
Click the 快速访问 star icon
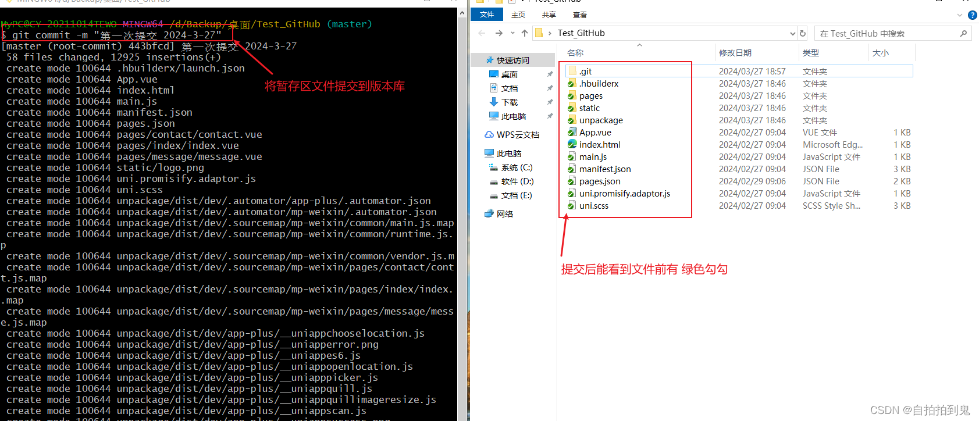[490, 60]
